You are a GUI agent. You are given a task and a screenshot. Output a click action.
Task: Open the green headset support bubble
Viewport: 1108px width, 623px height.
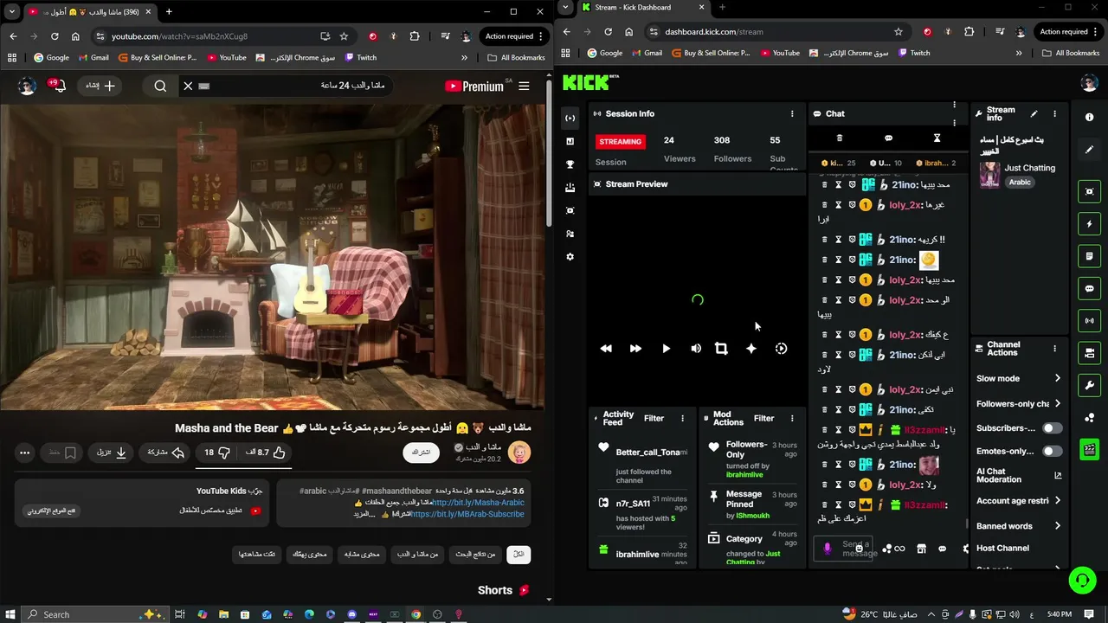[x=1082, y=580]
